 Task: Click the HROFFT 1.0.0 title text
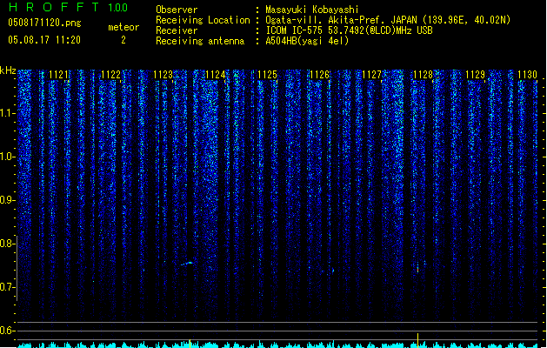click(x=69, y=7)
